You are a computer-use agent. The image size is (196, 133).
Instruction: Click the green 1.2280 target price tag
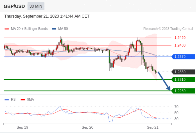point(183,91)
